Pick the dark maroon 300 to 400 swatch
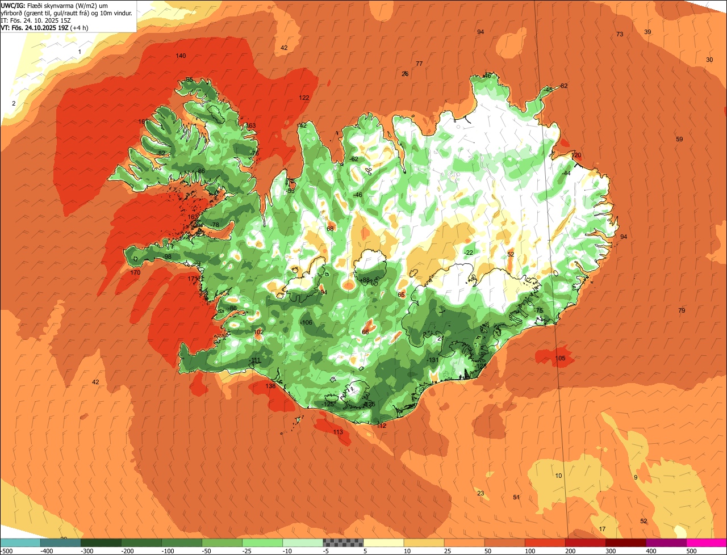 click(625, 543)
